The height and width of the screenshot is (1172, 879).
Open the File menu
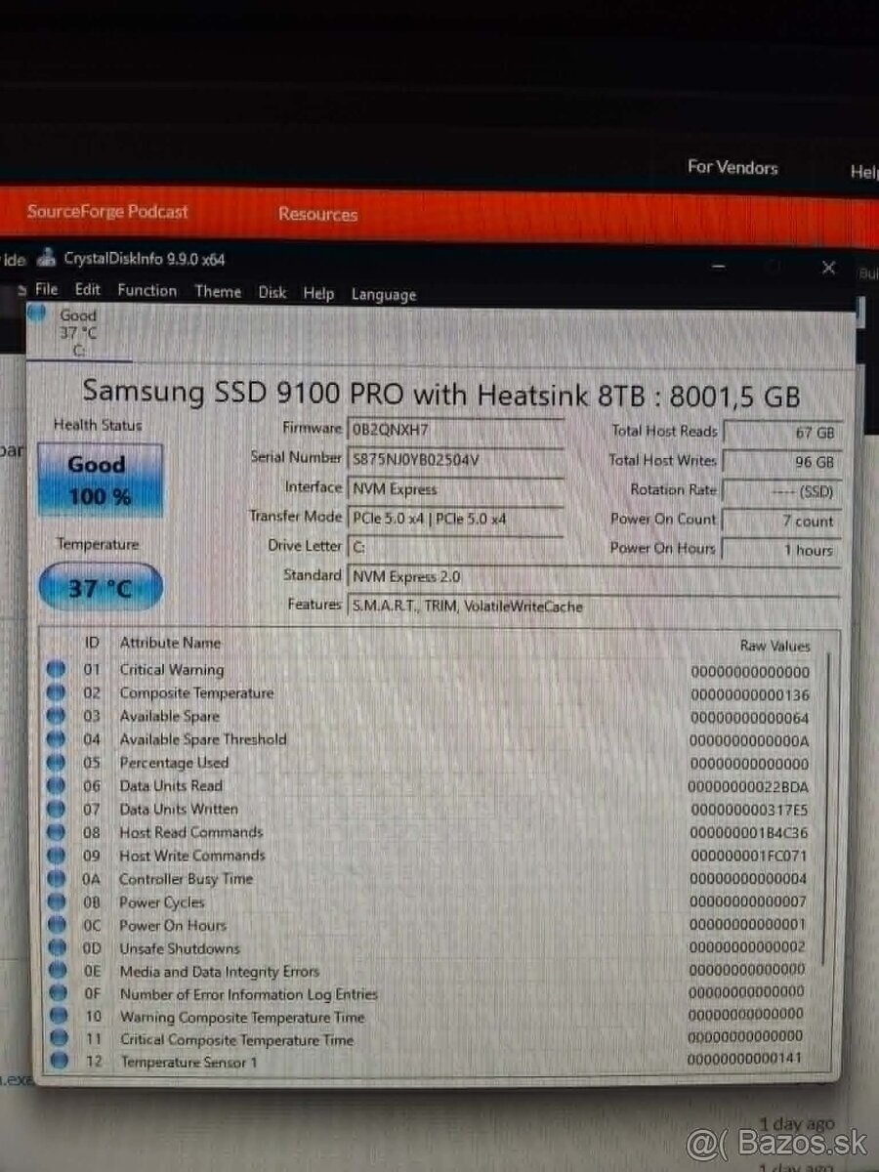pos(46,289)
